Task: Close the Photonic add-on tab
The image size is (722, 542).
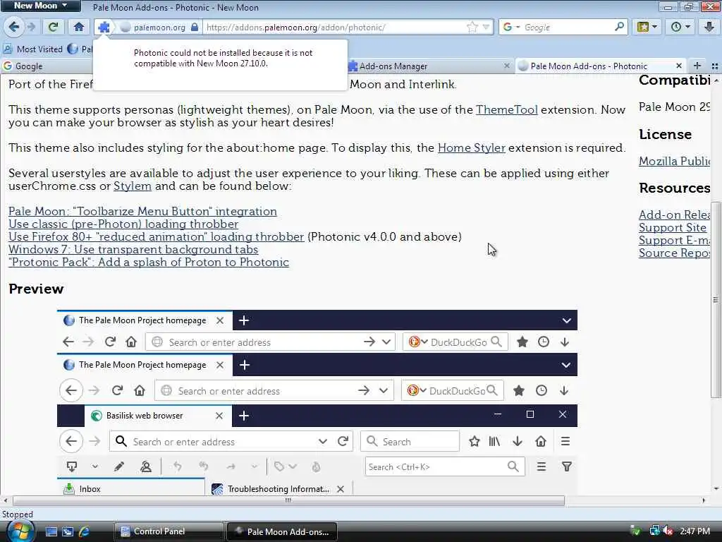Action: click(x=679, y=66)
